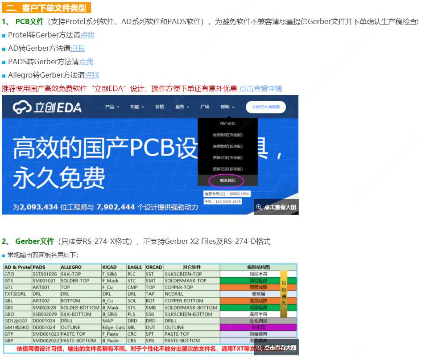The width and height of the screenshot is (421, 358).
Task: Choose 用户论坛 from the help menu
Action: tap(227, 123)
